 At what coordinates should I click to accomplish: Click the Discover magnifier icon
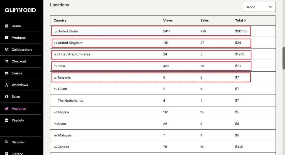pyautogui.click(x=7, y=142)
